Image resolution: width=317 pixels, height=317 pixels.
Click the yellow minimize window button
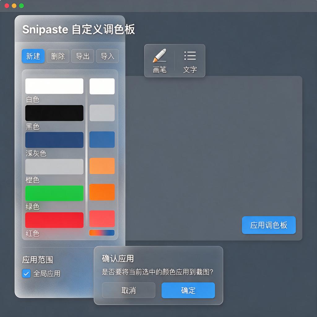tap(14, 6)
